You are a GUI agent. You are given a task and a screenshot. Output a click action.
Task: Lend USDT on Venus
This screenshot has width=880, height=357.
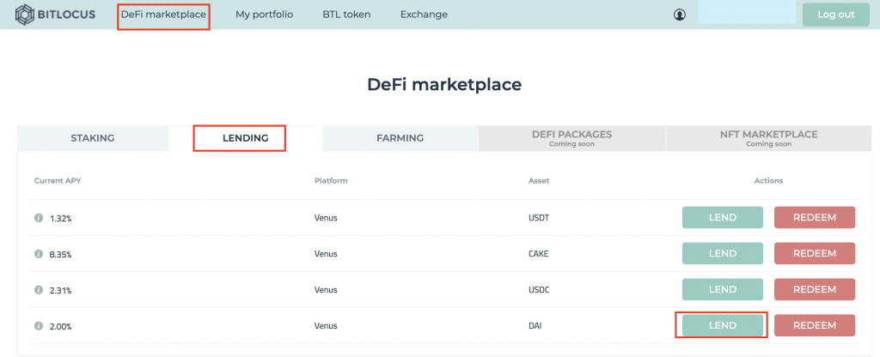tap(722, 217)
